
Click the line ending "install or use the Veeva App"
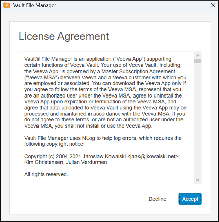89,126
